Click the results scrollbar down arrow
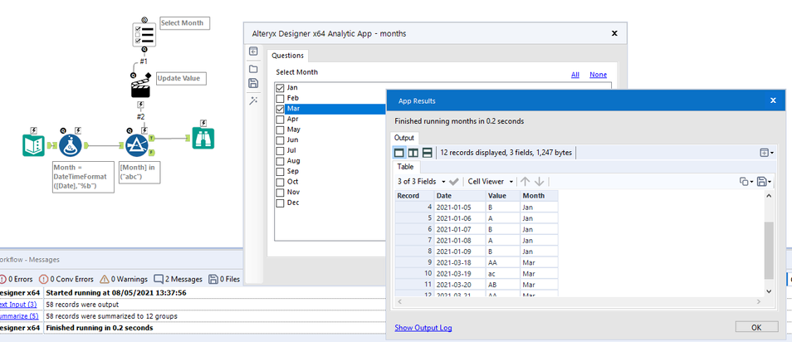 769,291
